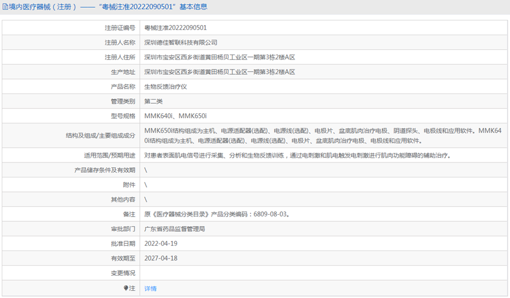Open the 详情 link in the last row
The height and width of the screenshot is (298, 510).
150,288
